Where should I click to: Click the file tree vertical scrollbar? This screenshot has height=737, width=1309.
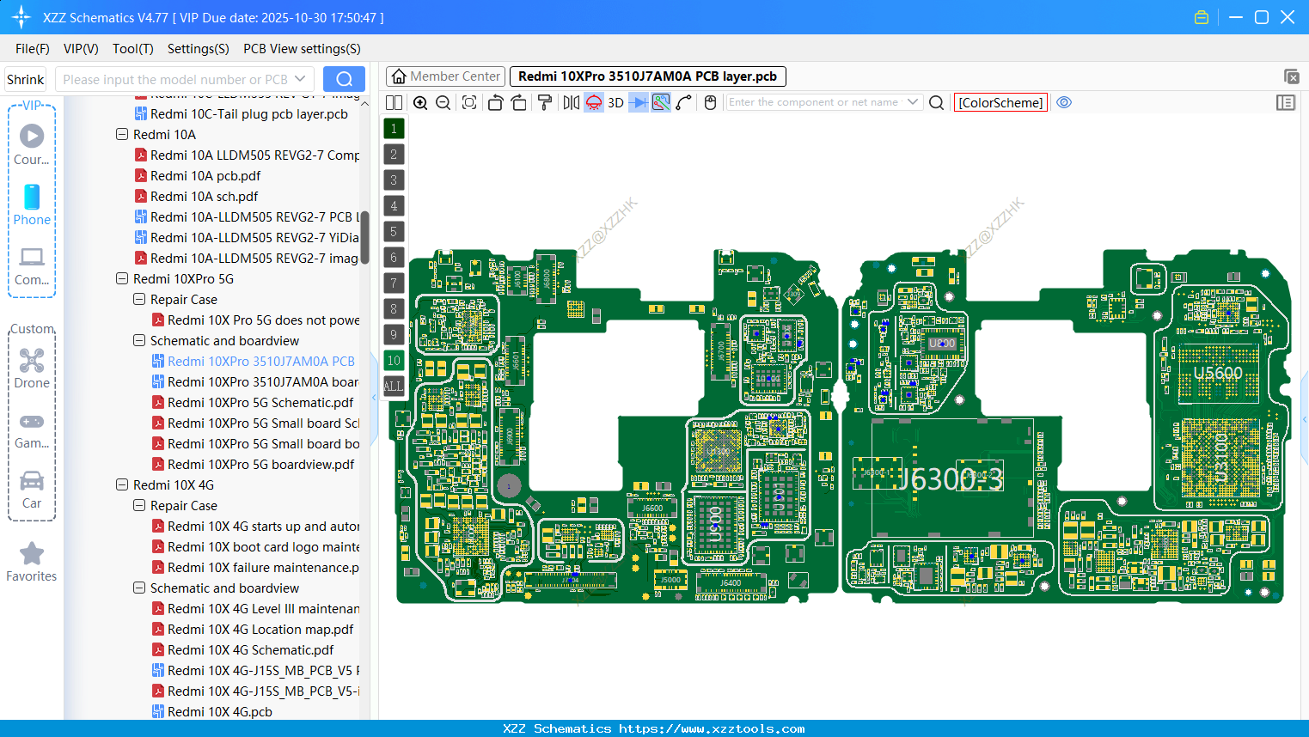tap(364, 237)
